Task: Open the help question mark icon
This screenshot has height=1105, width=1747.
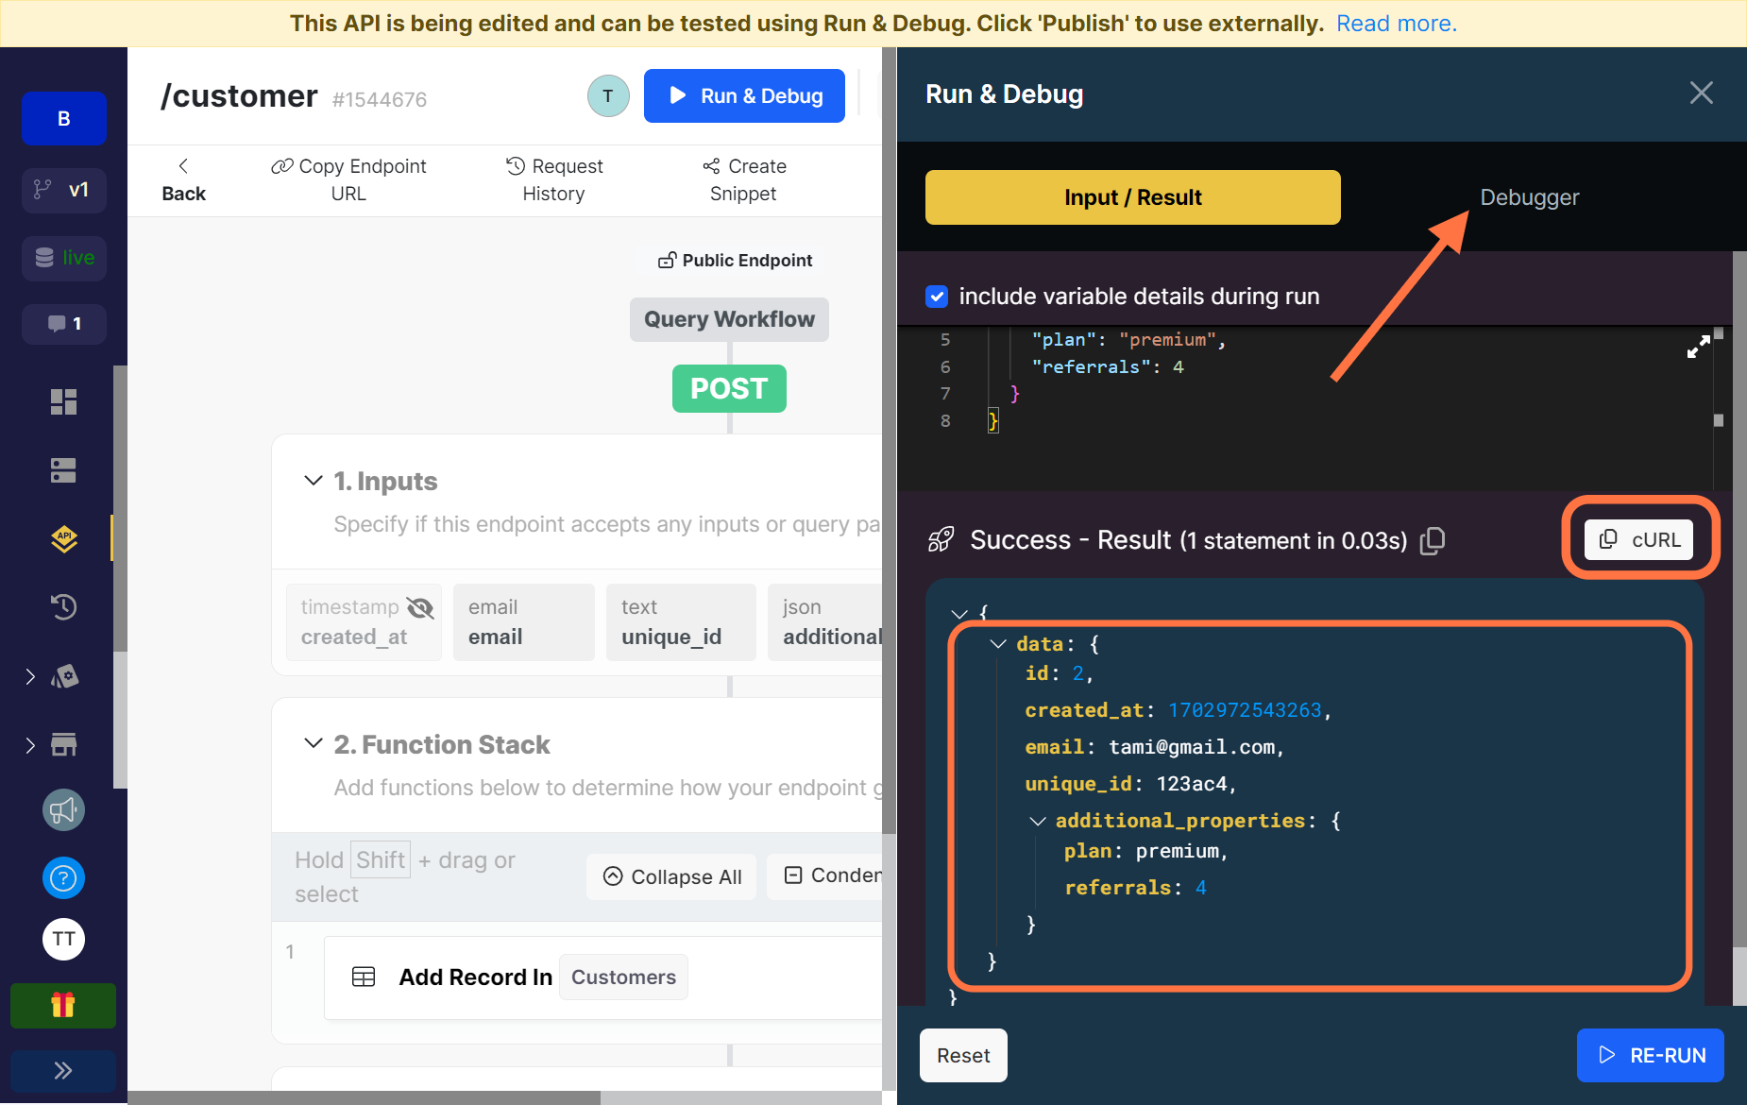Action: pos(63,878)
